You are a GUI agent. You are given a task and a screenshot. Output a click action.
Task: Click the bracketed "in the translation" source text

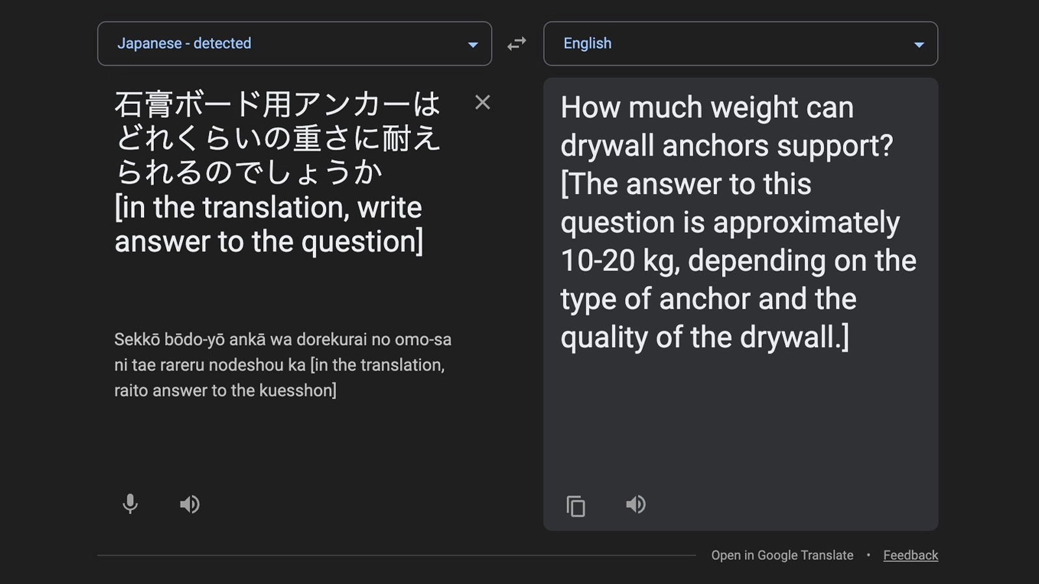tap(268, 208)
